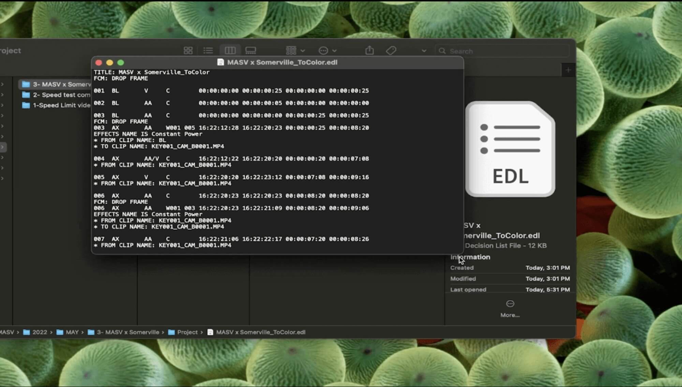Screen dimensions: 682x387
Task: Click EDL event line 004 AX AA/V
Action: (231, 159)
